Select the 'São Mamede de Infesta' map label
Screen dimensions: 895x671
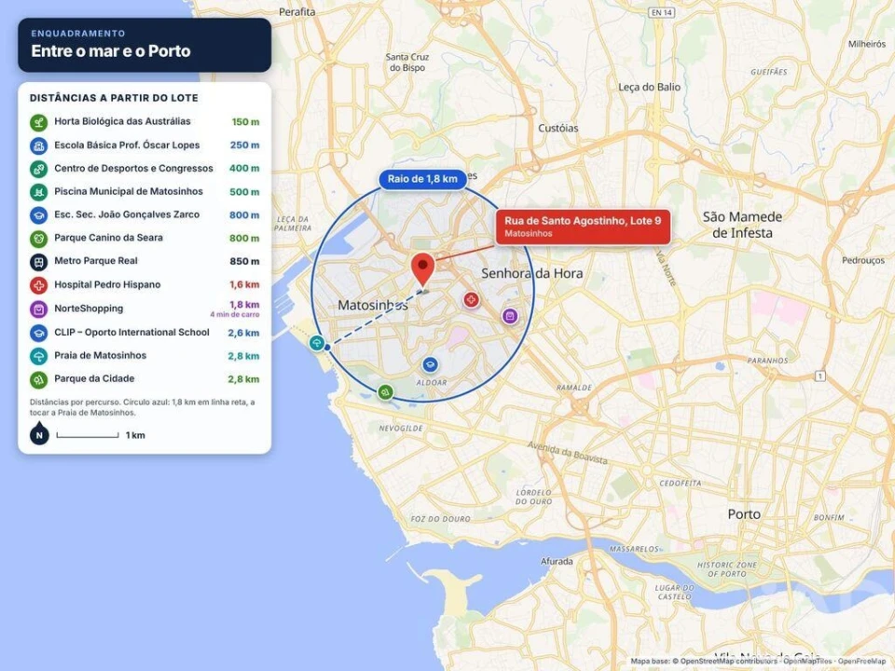[x=742, y=225]
